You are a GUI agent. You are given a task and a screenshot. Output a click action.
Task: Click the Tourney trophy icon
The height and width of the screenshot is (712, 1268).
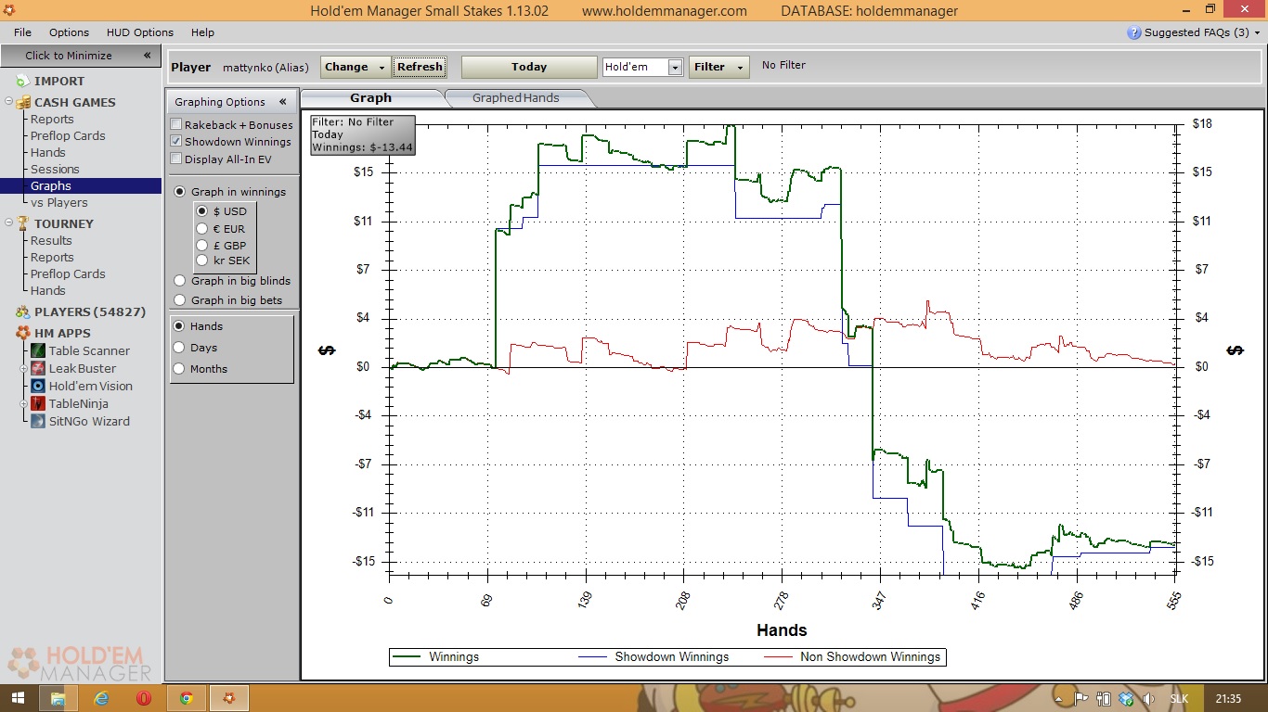pyautogui.click(x=23, y=223)
